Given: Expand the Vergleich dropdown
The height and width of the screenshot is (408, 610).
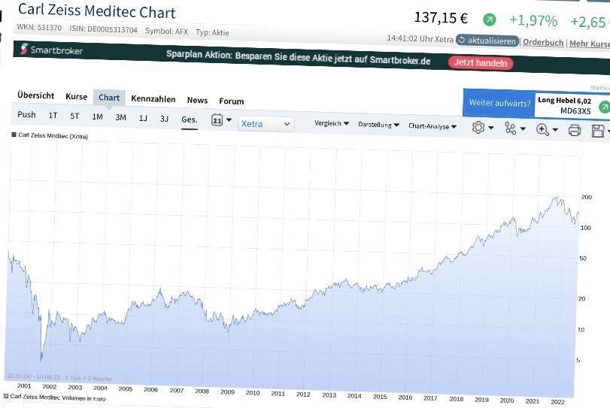Looking at the screenshot, I should point(332,123).
